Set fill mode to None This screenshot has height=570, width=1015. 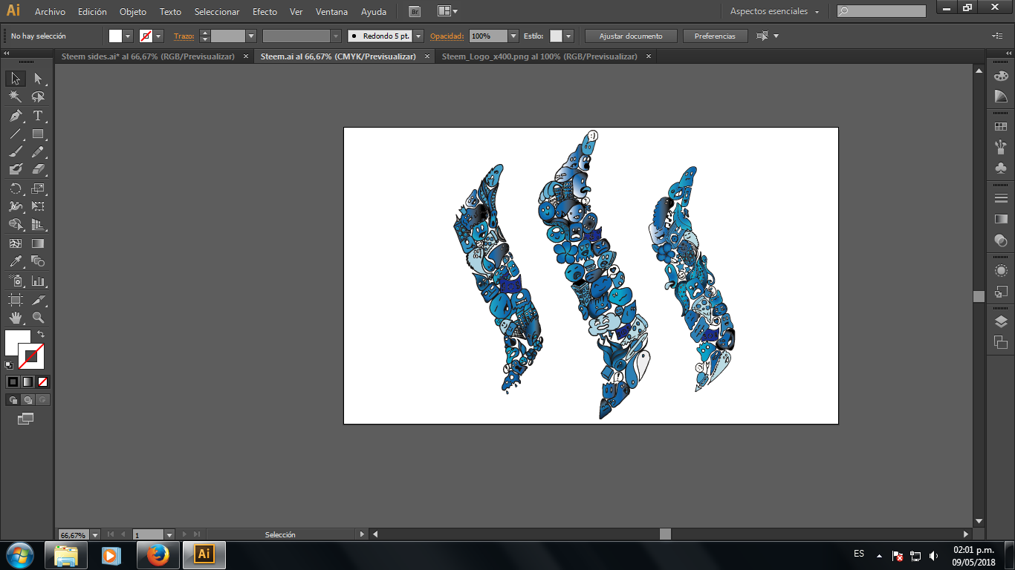click(42, 382)
